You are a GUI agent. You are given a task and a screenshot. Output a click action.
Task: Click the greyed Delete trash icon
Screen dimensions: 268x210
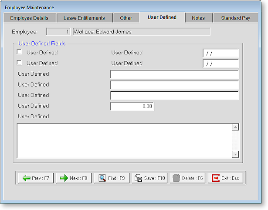(176, 178)
